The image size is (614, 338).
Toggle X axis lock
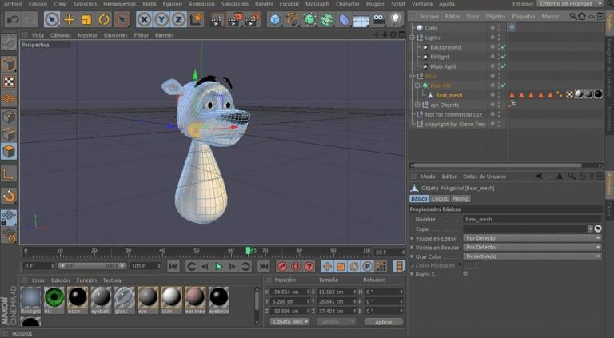pyautogui.click(x=145, y=19)
